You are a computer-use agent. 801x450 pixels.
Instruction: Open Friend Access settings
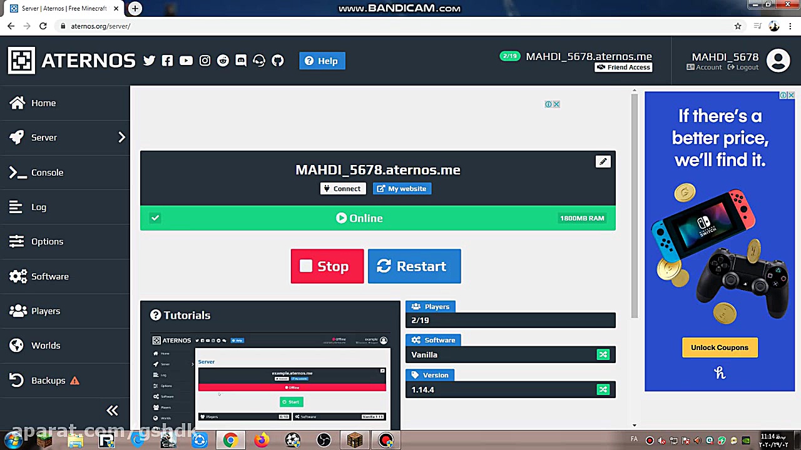pos(623,67)
